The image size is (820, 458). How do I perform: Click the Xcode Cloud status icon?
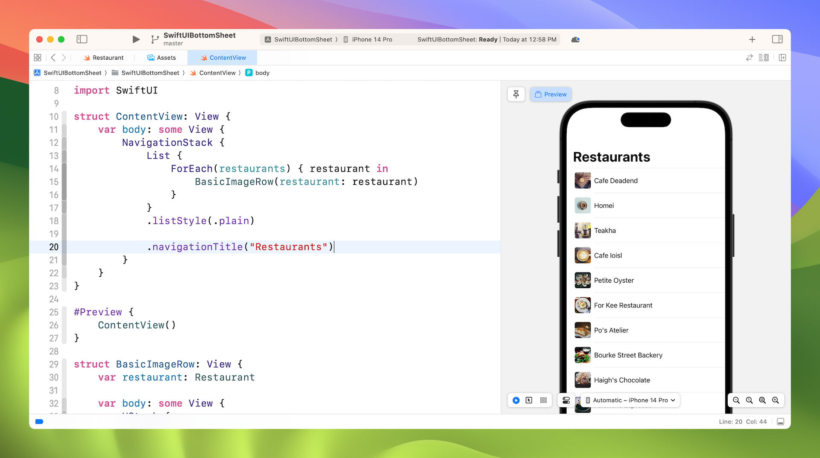(x=575, y=39)
